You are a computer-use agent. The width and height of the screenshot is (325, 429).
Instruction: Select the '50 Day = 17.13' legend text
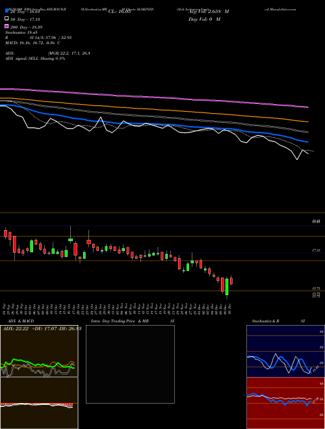coord(25,19)
